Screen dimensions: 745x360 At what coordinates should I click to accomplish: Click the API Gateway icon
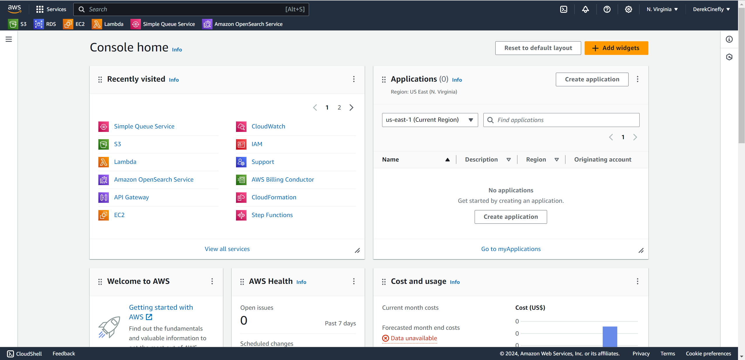[104, 197]
